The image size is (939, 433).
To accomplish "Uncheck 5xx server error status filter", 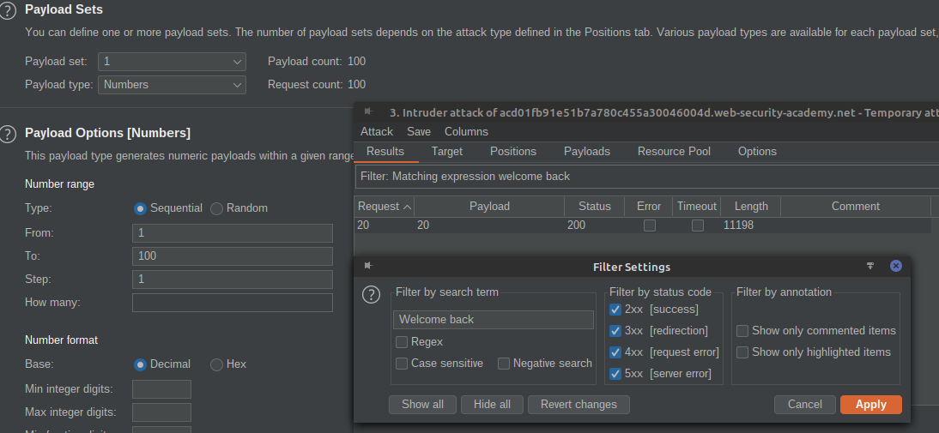I will (615, 375).
